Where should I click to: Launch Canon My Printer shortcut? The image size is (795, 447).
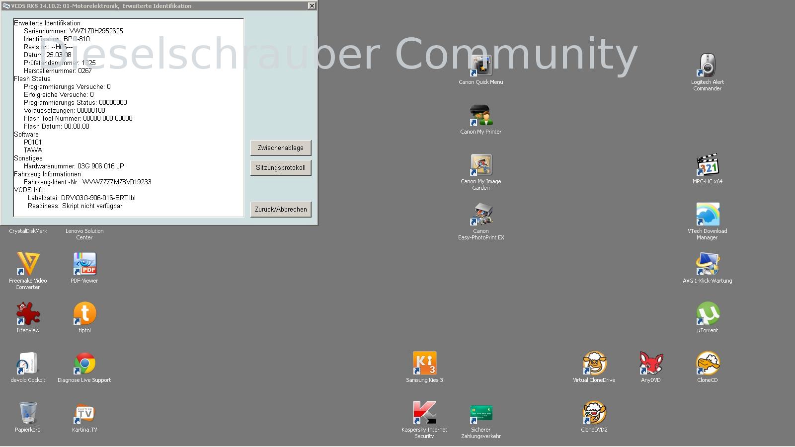click(481, 115)
